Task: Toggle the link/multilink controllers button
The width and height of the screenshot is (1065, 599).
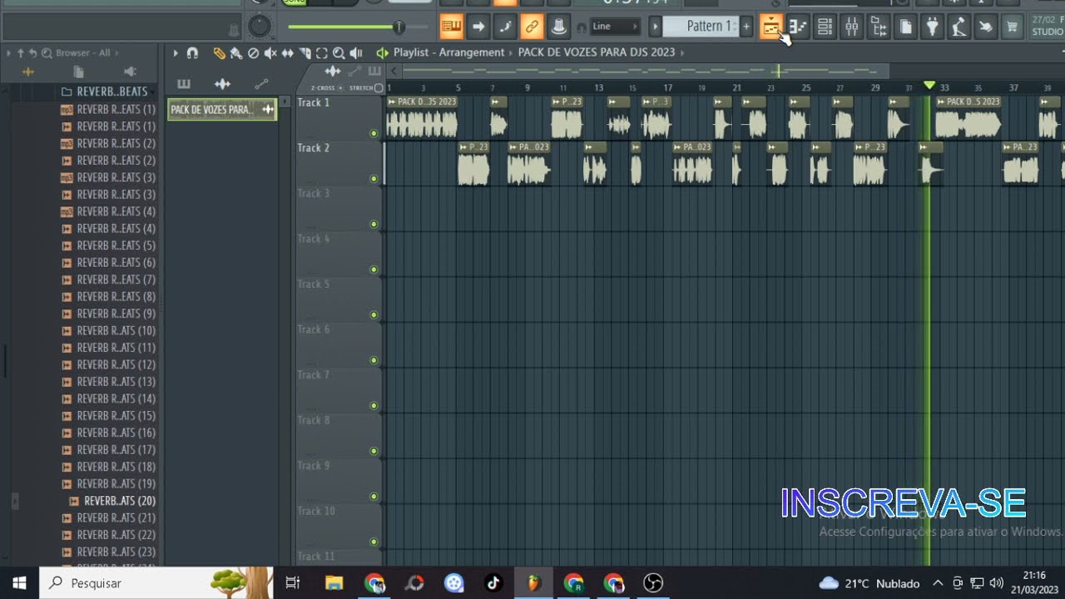Action: [x=531, y=27]
